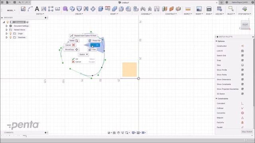Open the MODEL workspace dropdown
Image resolution: width=255 pixels, height=143 pixels.
[x=11, y=10]
